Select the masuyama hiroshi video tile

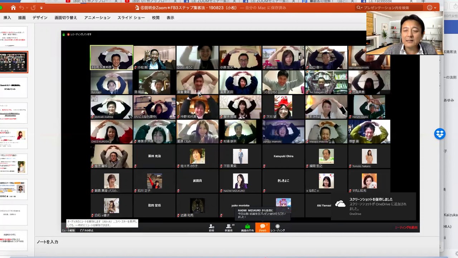coord(369,57)
